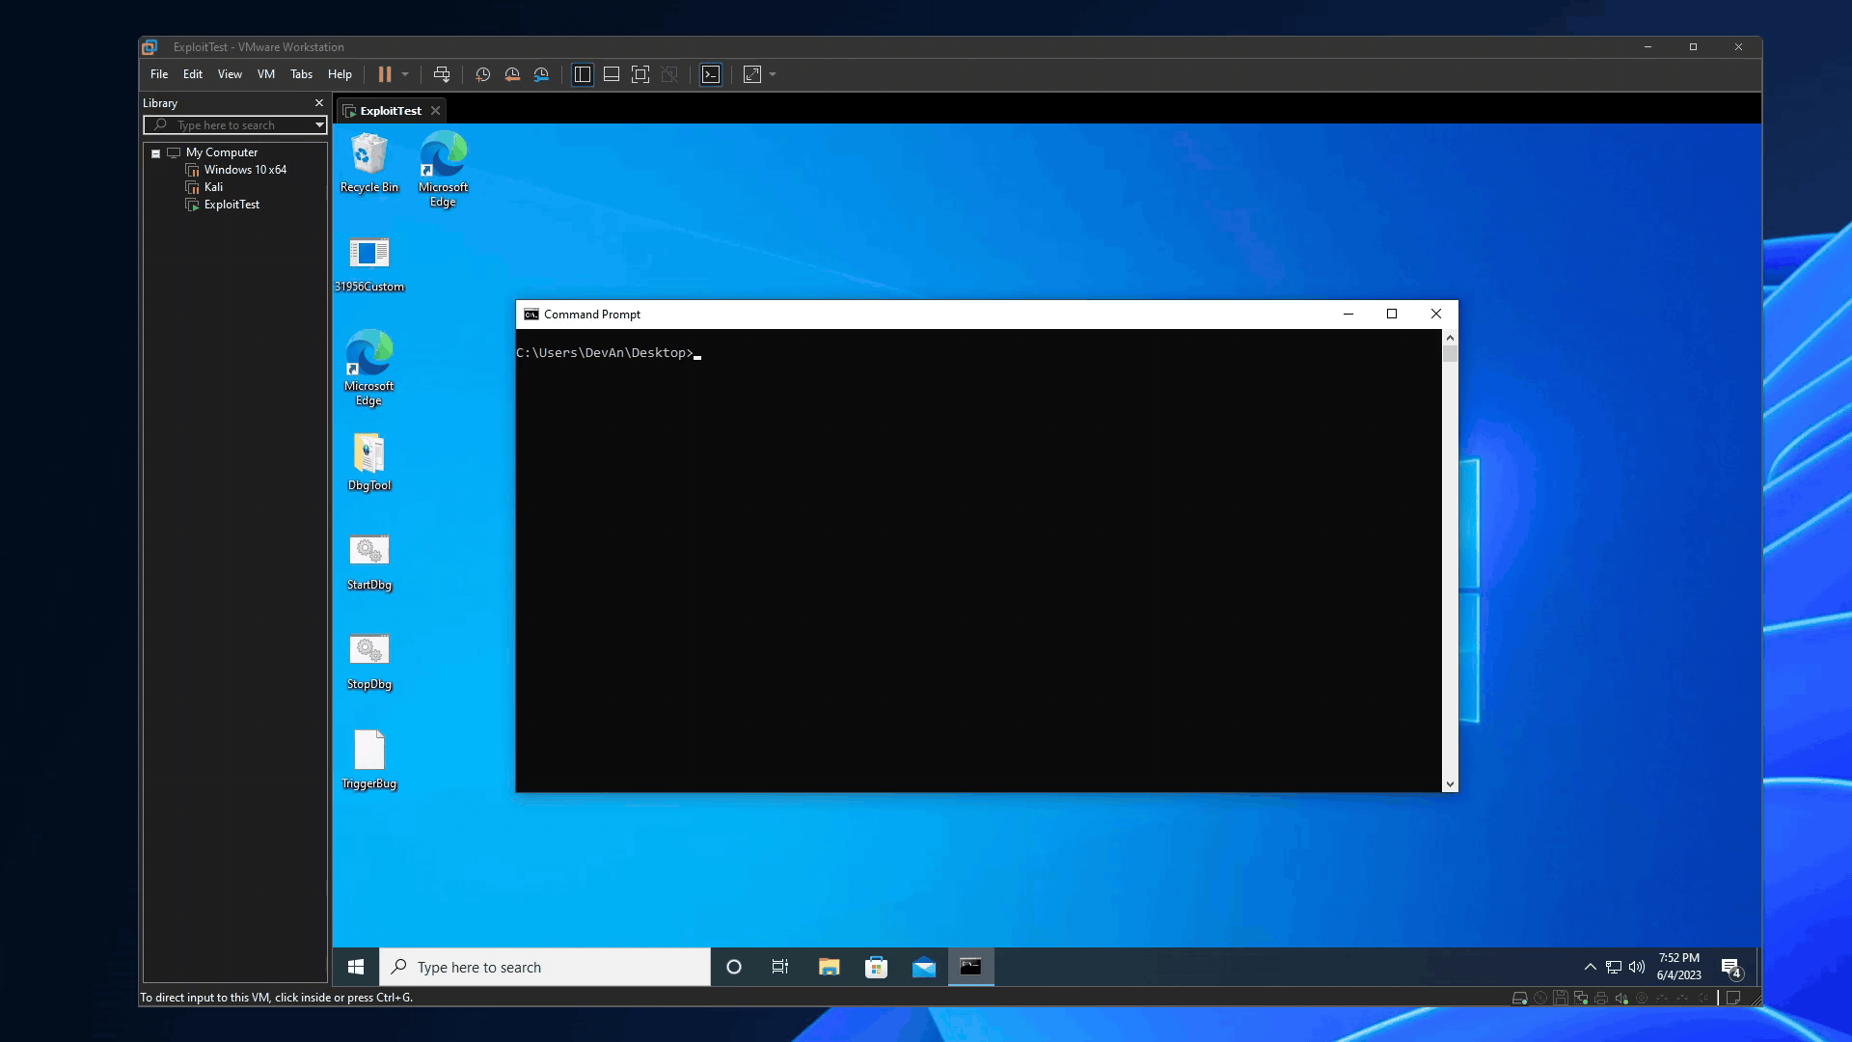The image size is (1852, 1042).
Task: Click the message log icon in status bar
Action: tap(1733, 998)
